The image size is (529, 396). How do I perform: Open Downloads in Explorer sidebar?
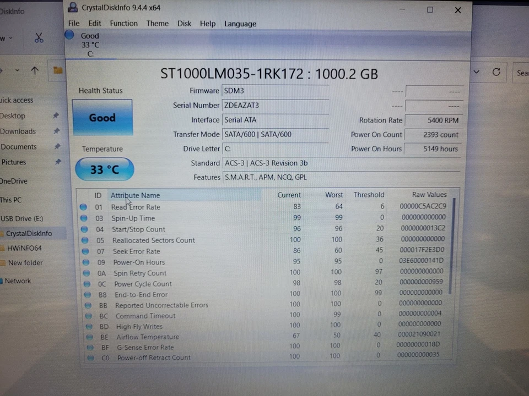click(x=18, y=131)
